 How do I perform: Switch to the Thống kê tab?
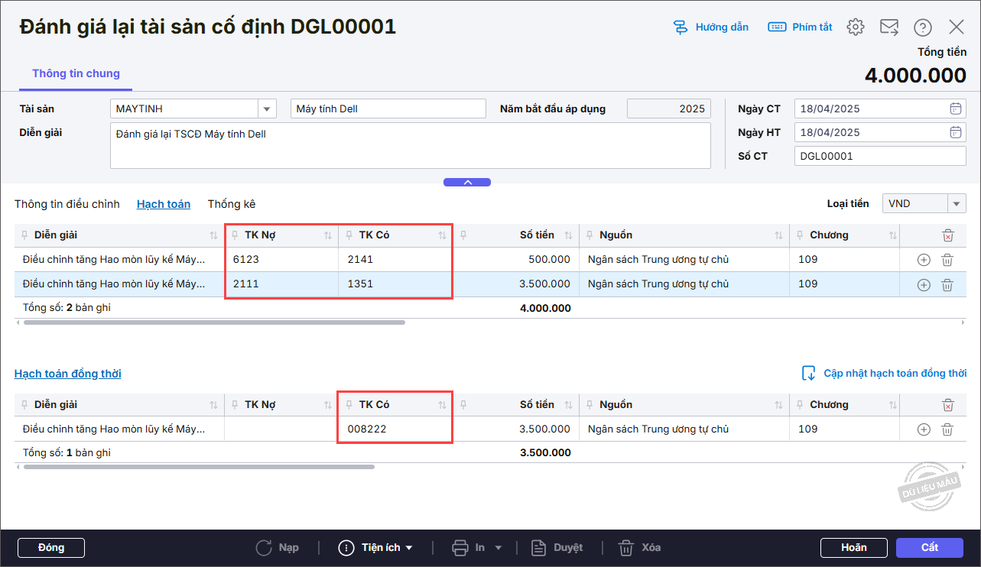pos(231,204)
